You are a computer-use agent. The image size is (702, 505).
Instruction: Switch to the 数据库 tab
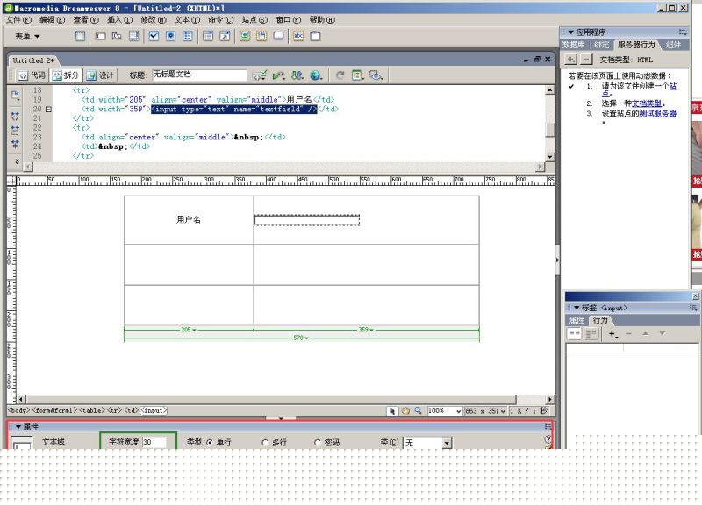pos(574,45)
